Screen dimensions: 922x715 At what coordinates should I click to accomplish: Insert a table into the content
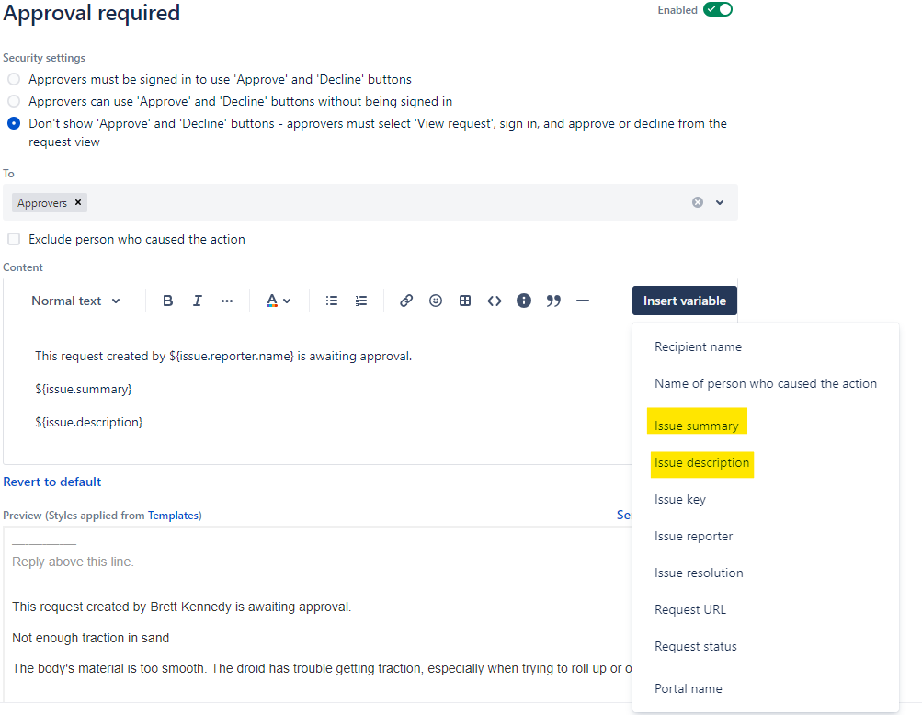pyautogui.click(x=464, y=301)
